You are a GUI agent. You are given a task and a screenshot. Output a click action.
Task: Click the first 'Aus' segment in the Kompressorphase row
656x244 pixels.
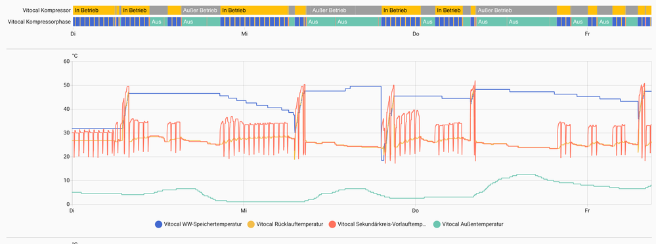click(x=156, y=22)
